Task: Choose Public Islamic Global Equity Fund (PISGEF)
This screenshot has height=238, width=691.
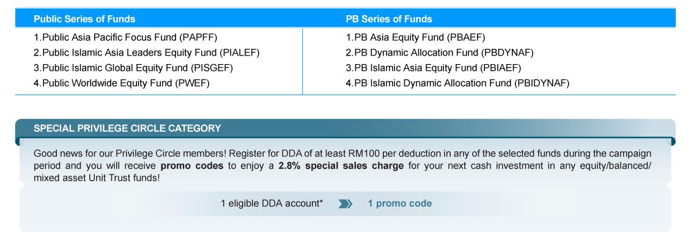Action: tap(133, 68)
